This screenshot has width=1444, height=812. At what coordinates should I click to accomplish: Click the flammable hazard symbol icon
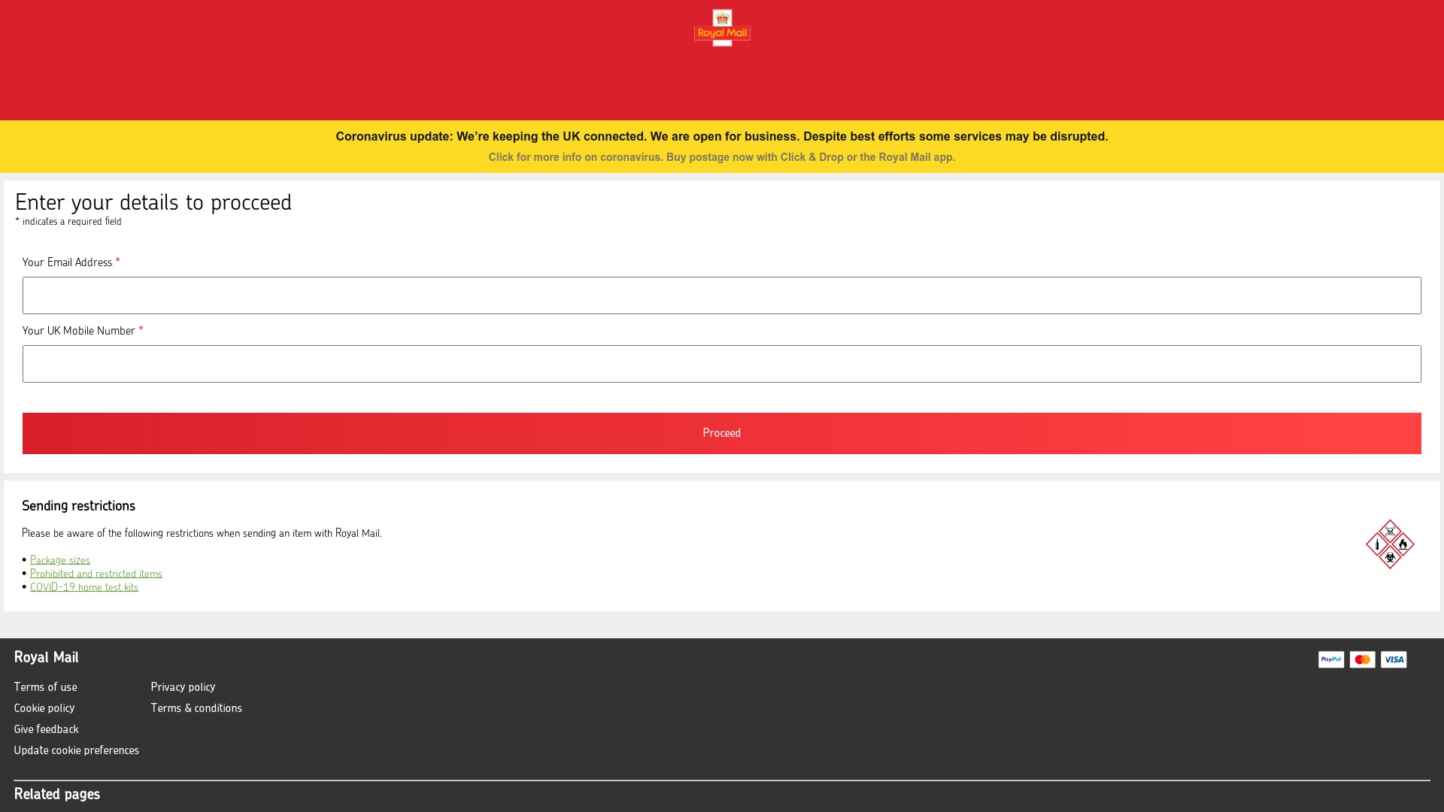(1403, 544)
